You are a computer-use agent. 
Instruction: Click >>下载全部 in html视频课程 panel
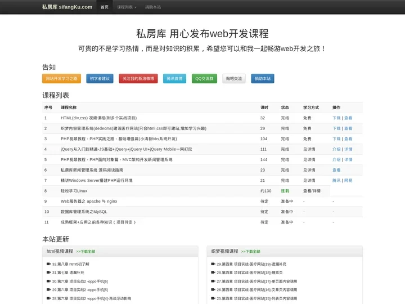tap(85, 252)
